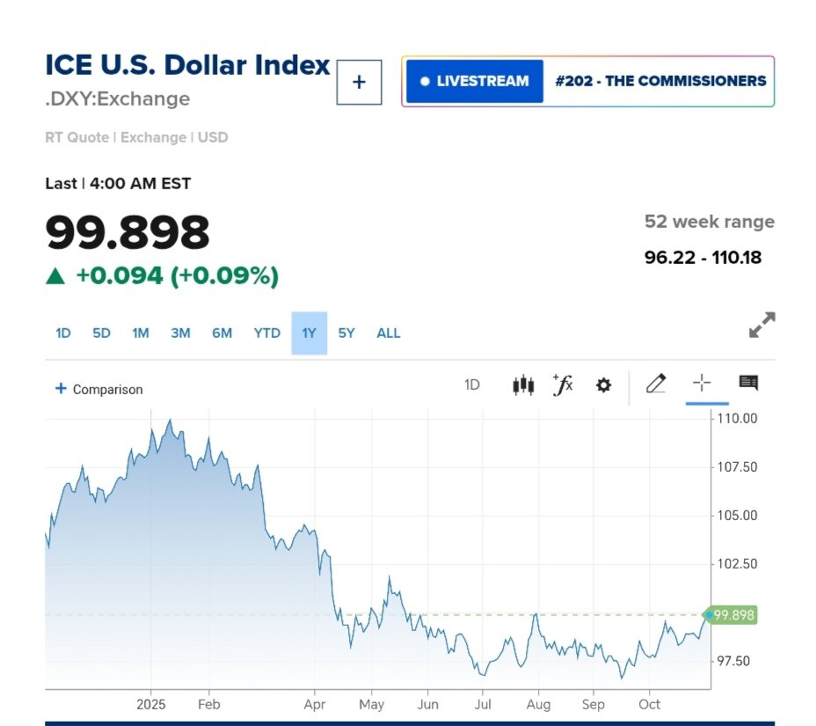
Task: Toggle the crosshair cursor tool
Action: (701, 384)
